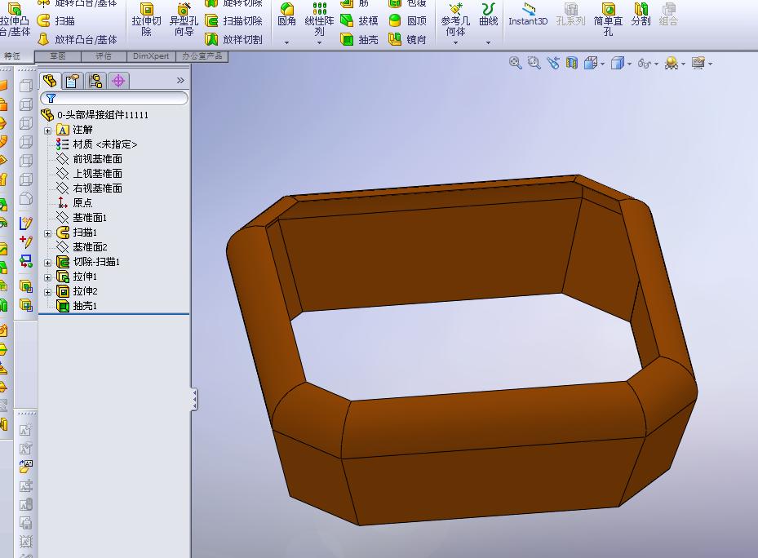Open the Curves (曲线) dropdown arrow

tap(488, 42)
